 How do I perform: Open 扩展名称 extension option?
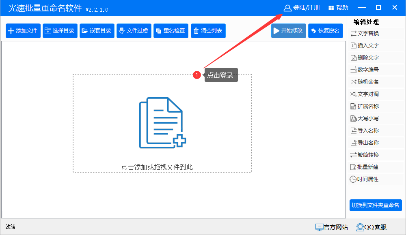pos(376,106)
